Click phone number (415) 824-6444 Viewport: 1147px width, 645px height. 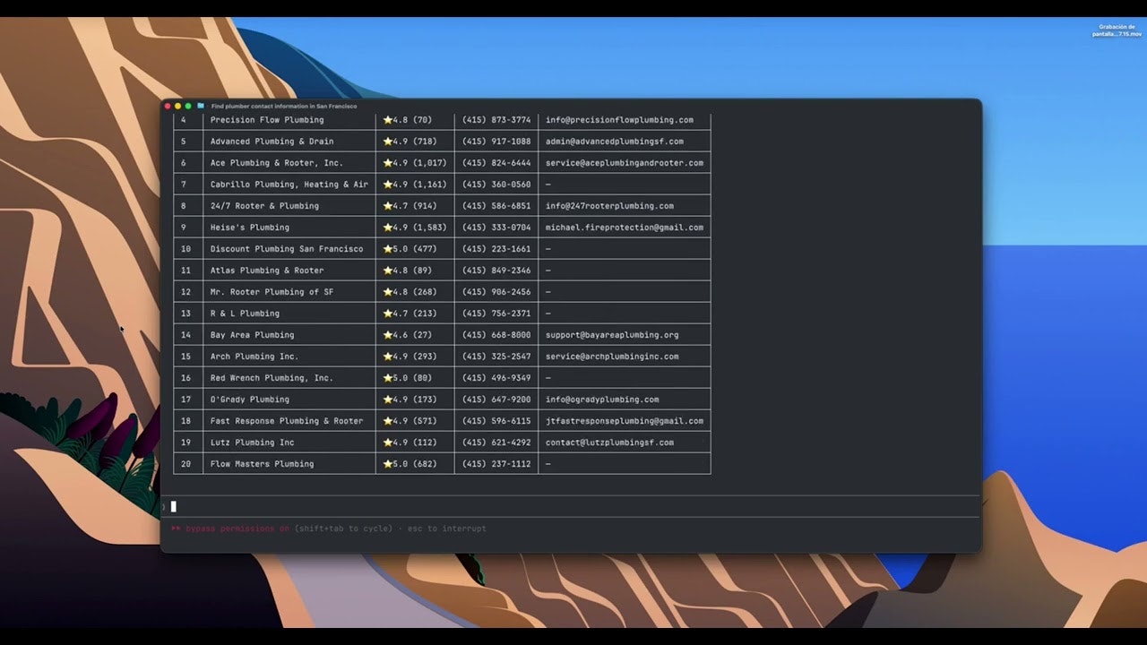tap(496, 163)
